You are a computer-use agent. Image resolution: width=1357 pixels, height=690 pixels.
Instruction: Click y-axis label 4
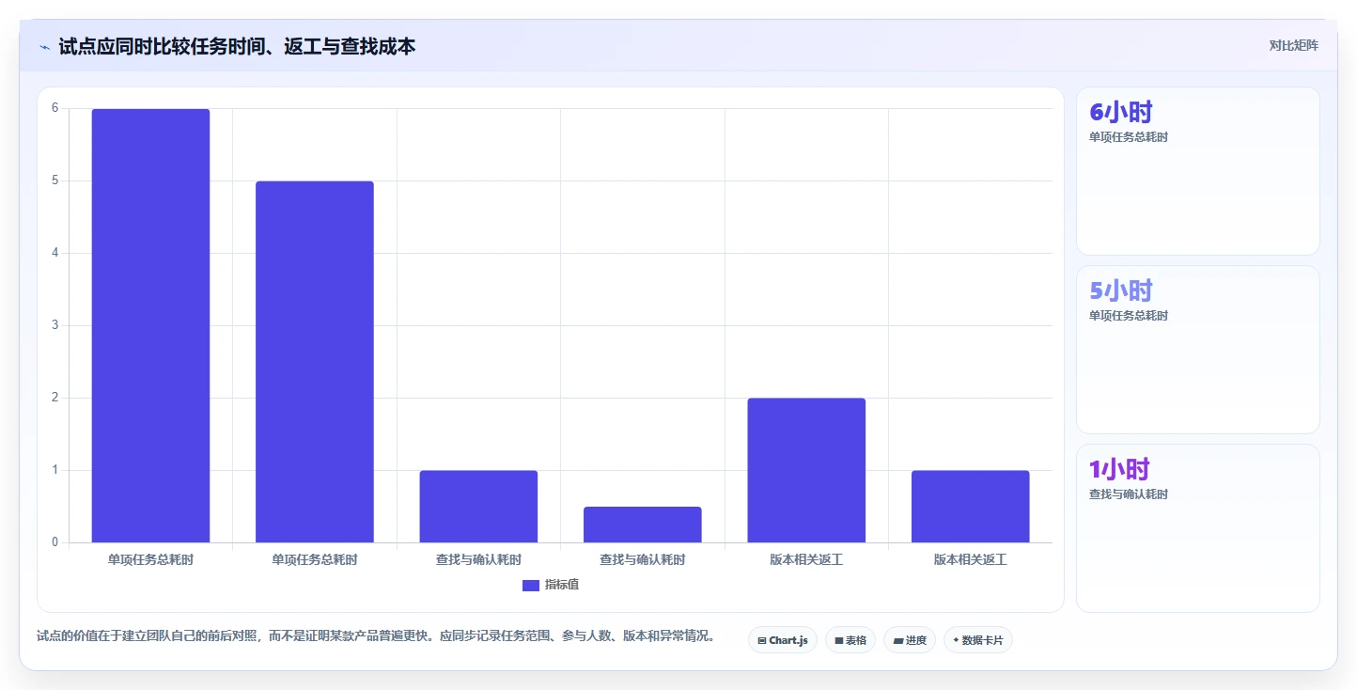click(55, 253)
